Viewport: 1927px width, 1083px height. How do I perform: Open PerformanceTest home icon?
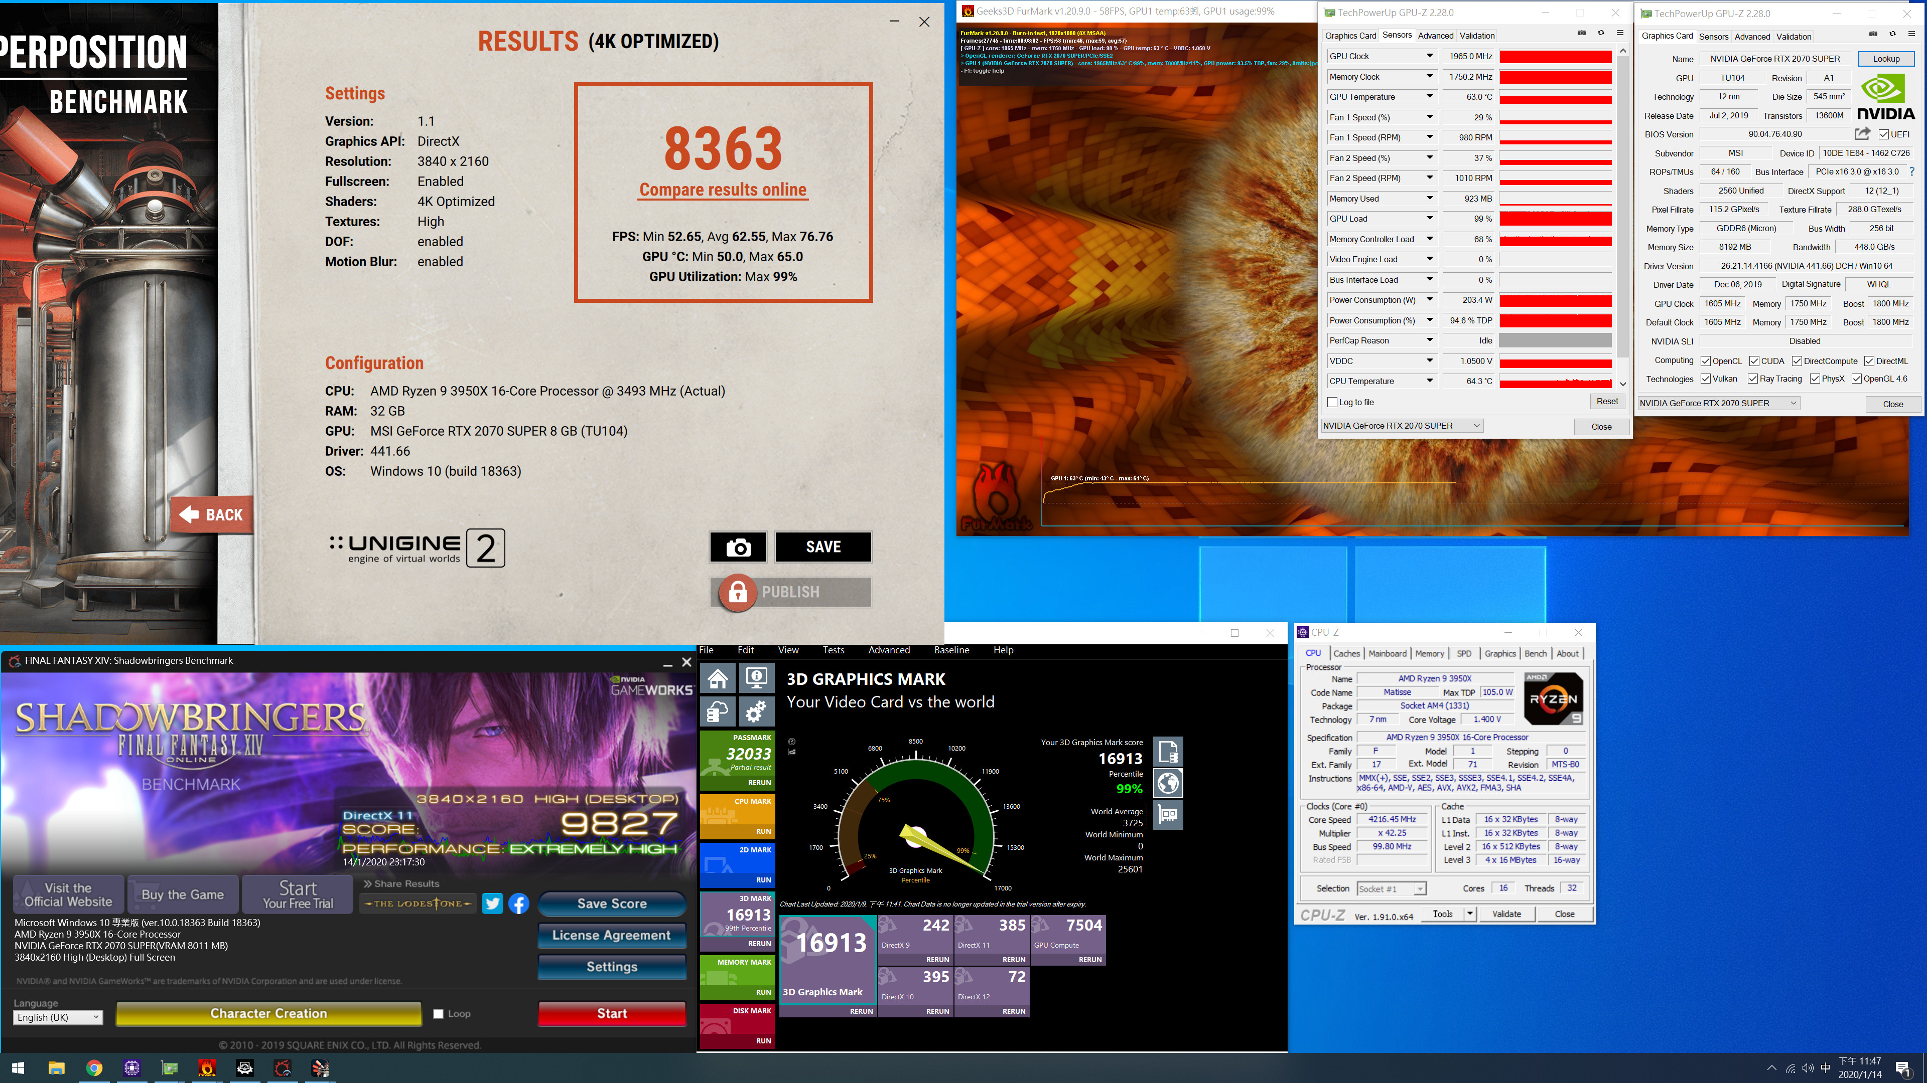[x=718, y=679]
